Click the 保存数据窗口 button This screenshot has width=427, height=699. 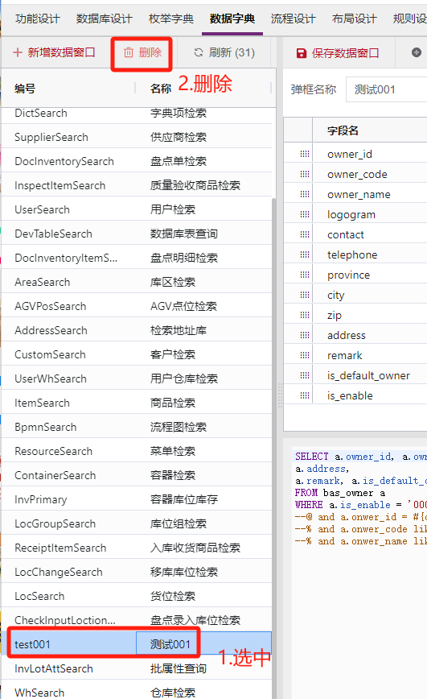(x=338, y=53)
